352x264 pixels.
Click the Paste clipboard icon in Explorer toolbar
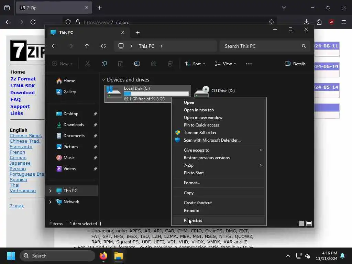[x=121, y=64]
